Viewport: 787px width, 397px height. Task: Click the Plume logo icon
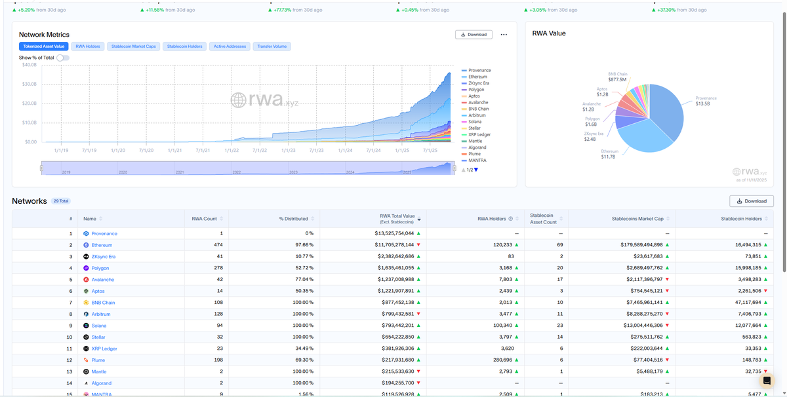tap(86, 360)
